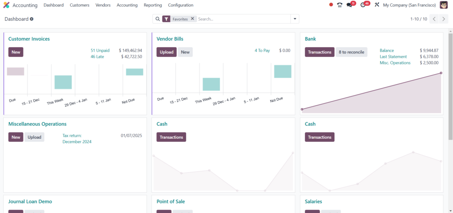Click the filter funnel icon on Favorites

click(166, 19)
